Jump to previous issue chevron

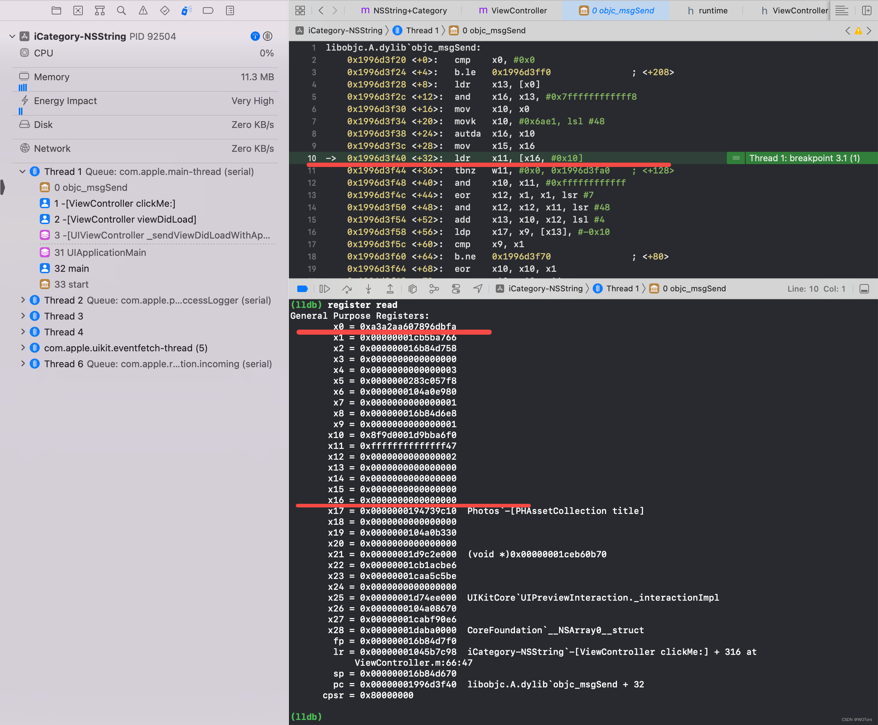(x=848, y=30)
